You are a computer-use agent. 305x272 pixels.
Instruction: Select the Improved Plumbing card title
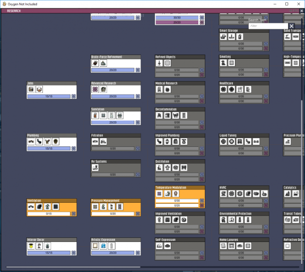[167, 136]
